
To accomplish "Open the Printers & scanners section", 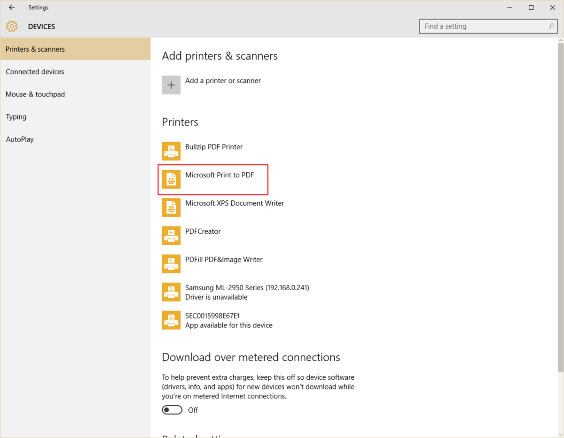I will coord(75,49).
